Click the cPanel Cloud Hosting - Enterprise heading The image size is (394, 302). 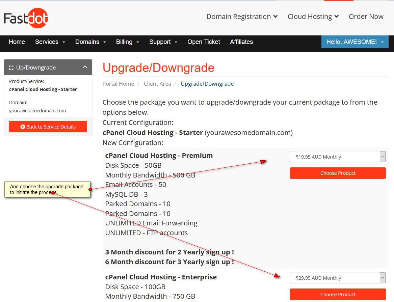click(161, 277)
